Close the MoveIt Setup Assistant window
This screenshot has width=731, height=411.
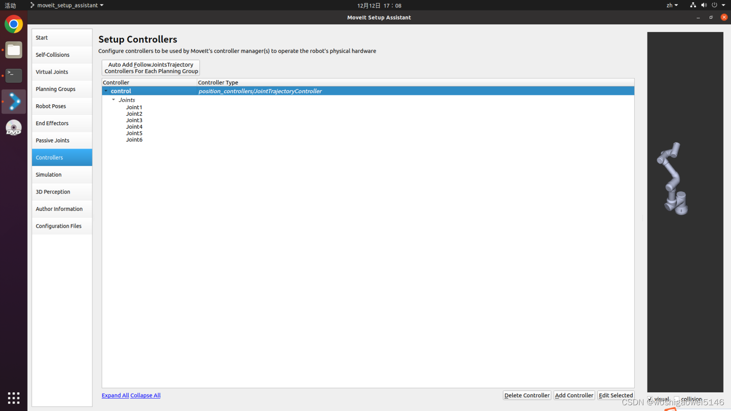tap(724, 17)
